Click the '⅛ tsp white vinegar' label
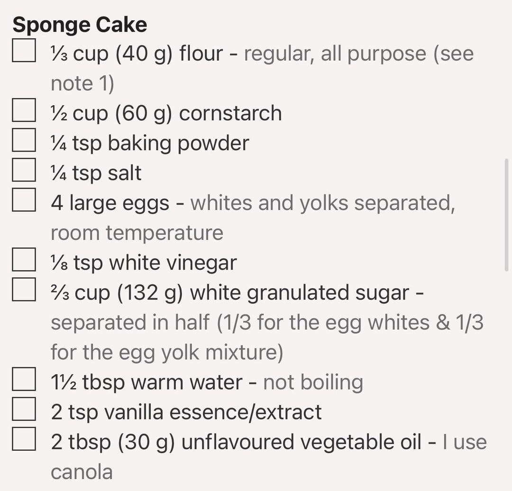This screenshot has width=512, height=491. tap(144, 263)
